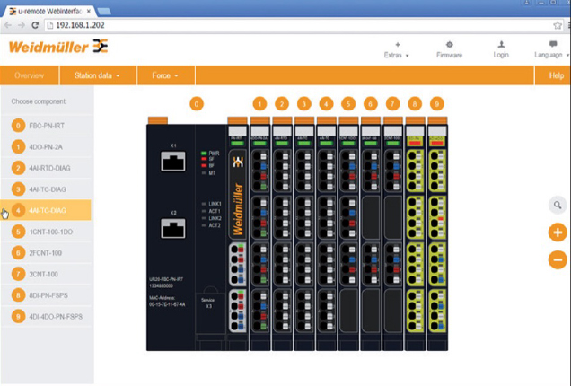Close the u-remote Webinterface tab
Screen dimensions: 571x386
[x=89, y=12]
